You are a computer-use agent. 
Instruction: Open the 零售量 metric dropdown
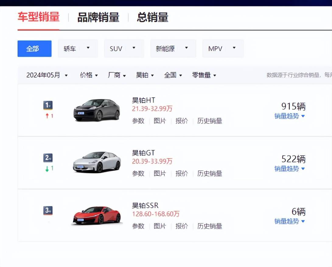pyautogui.click(x=204, y=75)
